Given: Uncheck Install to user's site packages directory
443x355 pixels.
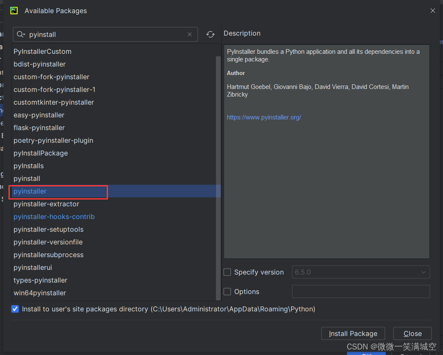Looking at the screenshot, I should [x=15, y=309].
